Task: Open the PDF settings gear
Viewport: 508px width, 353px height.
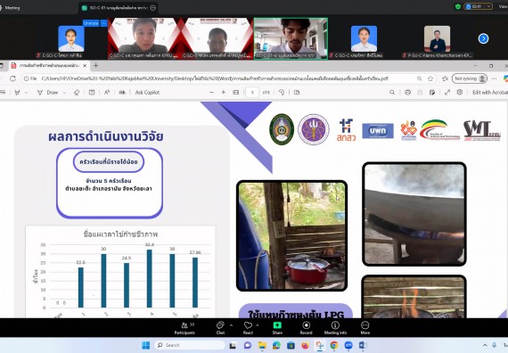Action: 460,93
